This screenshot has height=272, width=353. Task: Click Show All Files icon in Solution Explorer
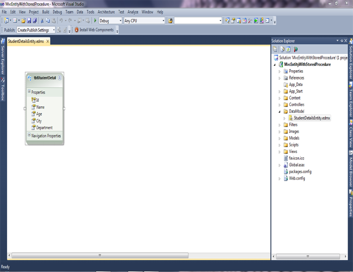(x=282, y=49)
